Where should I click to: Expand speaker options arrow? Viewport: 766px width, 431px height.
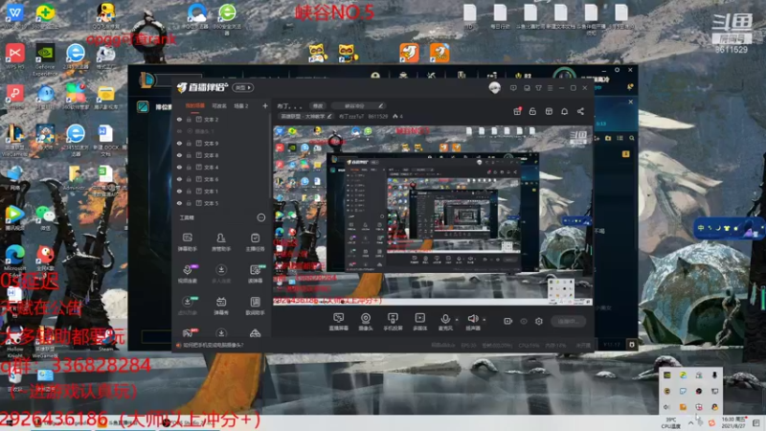coord(484,320)
